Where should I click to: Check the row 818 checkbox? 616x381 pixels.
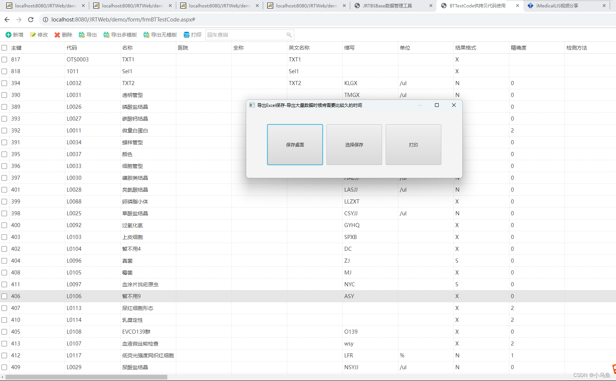[4, 71]
